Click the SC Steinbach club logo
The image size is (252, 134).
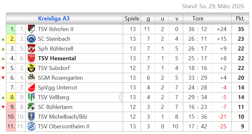click(x=31, y=39)
